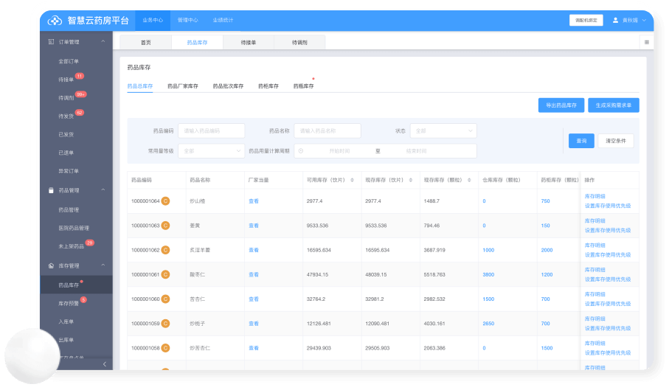Collapse the sidebar with the left arrow
Image resolution: width=669 pixels, height=390 pixels.
pyautogui.click(x=105, y=364)
